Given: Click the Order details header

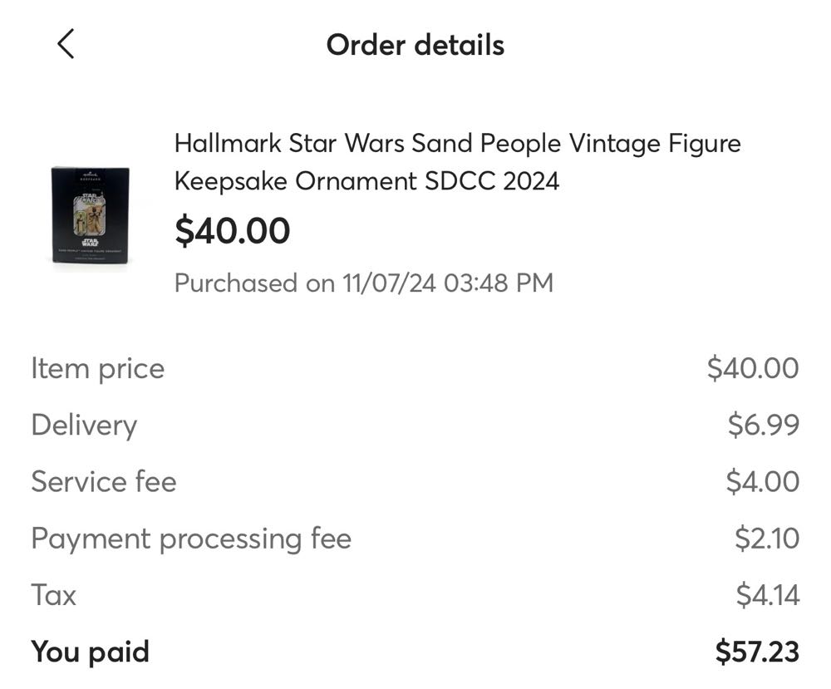Looking at the screenshot, I should coord(415,45).
